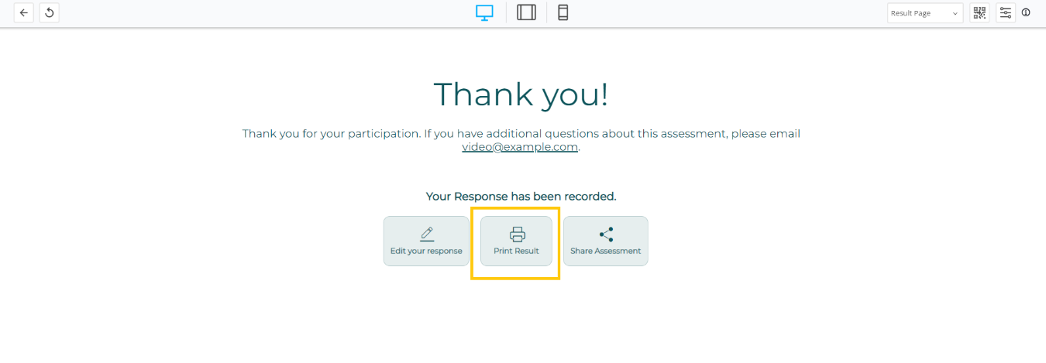Click the info icon in top bar

[x=1026, y=12]
